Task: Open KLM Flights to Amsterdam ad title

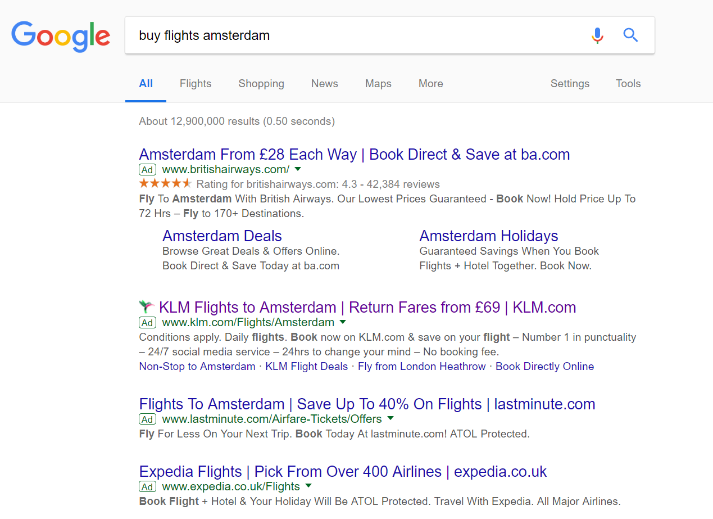Action: [x=367, y=308]
